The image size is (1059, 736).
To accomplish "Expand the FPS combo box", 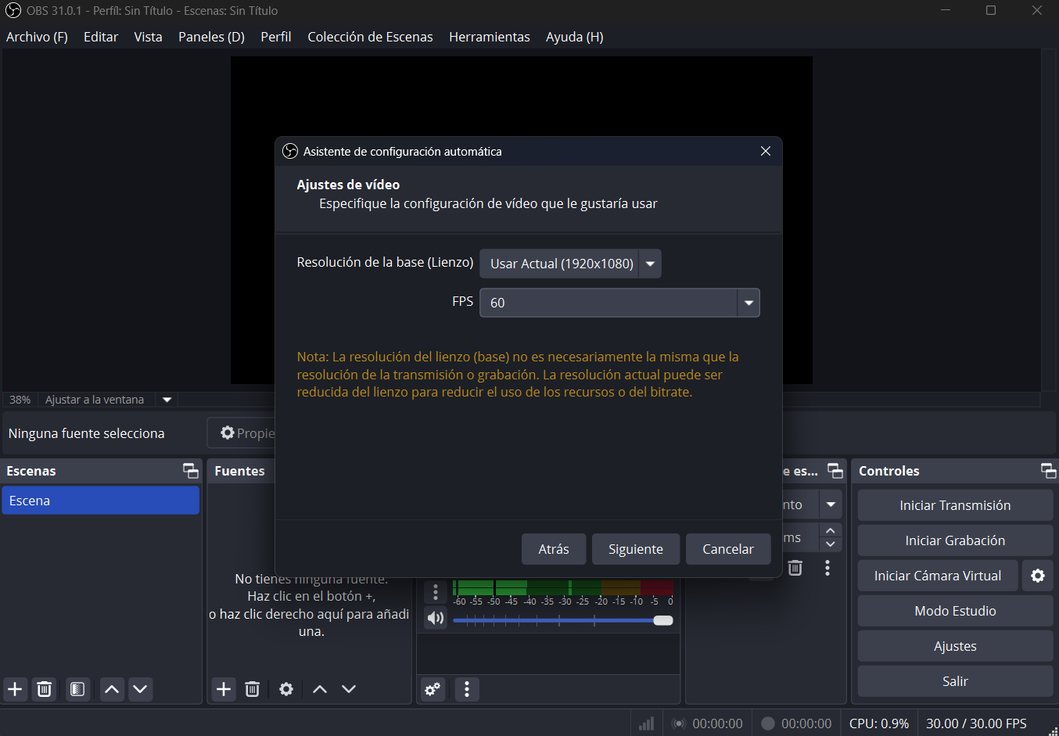I will coord(748,303).
